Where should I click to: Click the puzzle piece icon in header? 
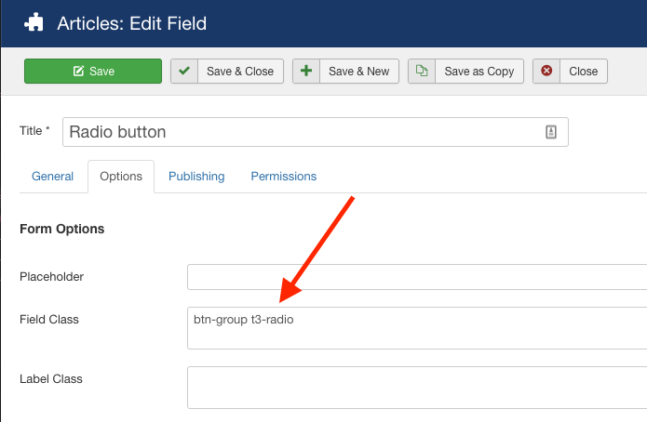[34, 22]
